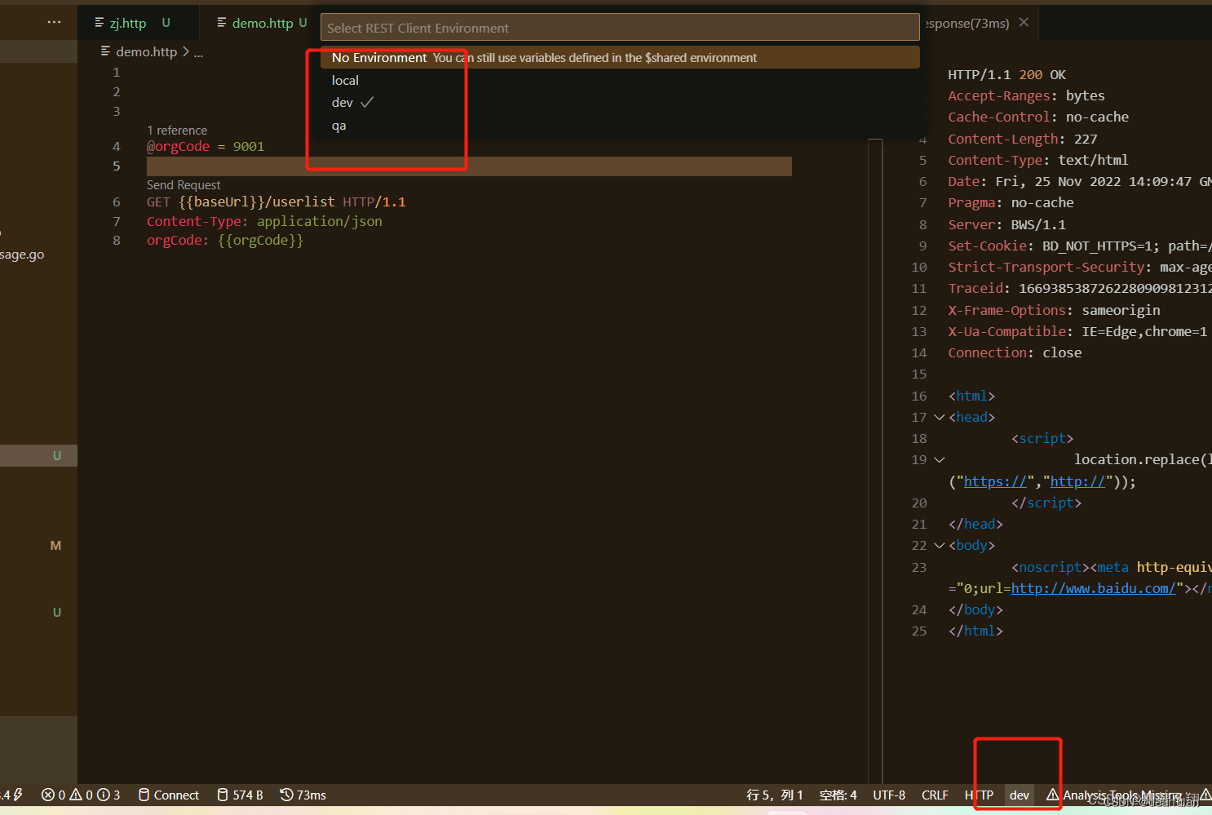
Task: Click demo.http in the breadcrumb
Action: coord(146,51)
